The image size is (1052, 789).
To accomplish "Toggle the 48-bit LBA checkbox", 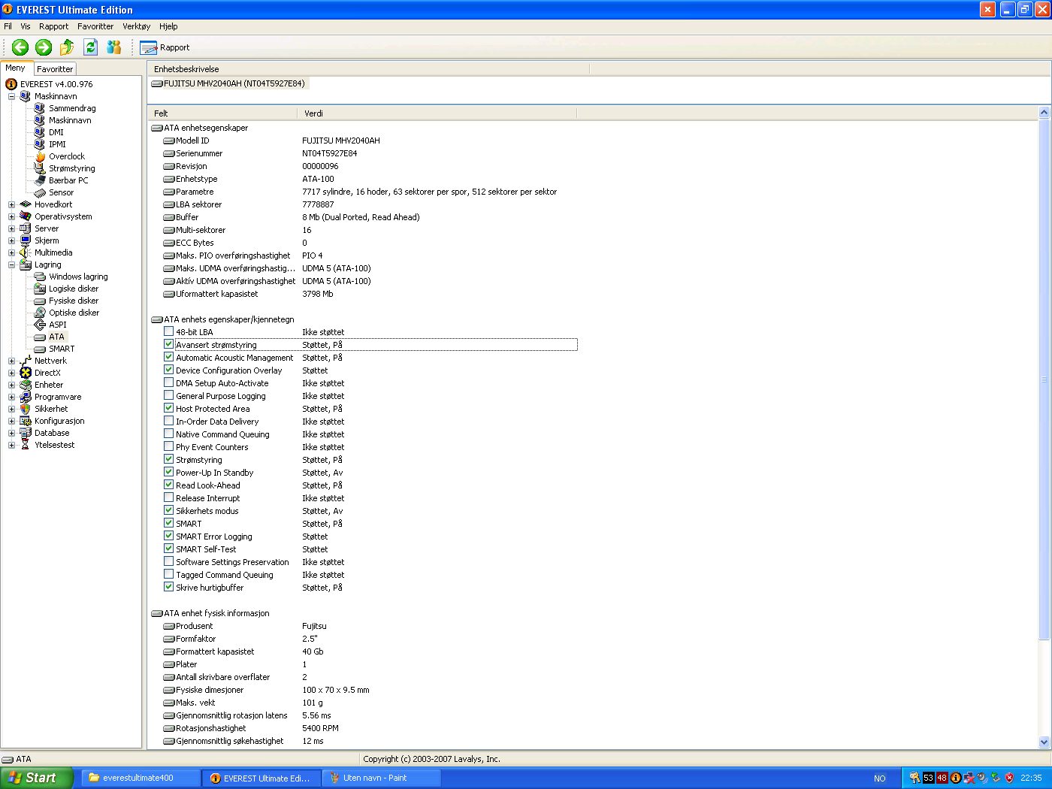I will [x=169, y=331].
